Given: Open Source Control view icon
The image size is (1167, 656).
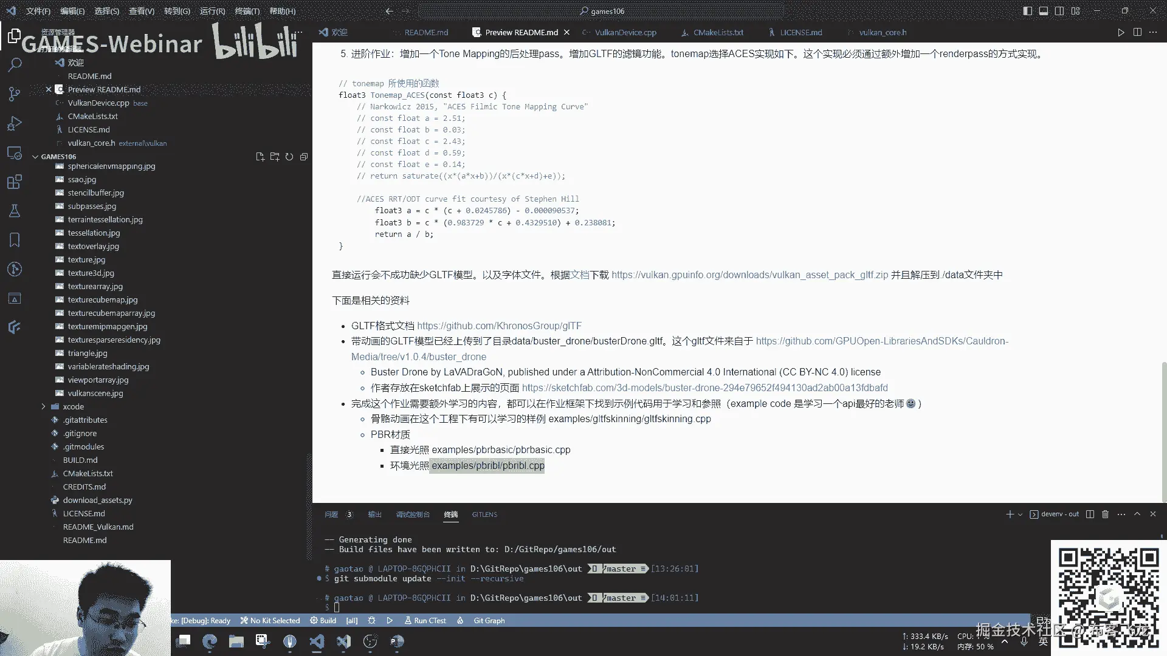Looking at the screenshot, I should pos(15,94).
